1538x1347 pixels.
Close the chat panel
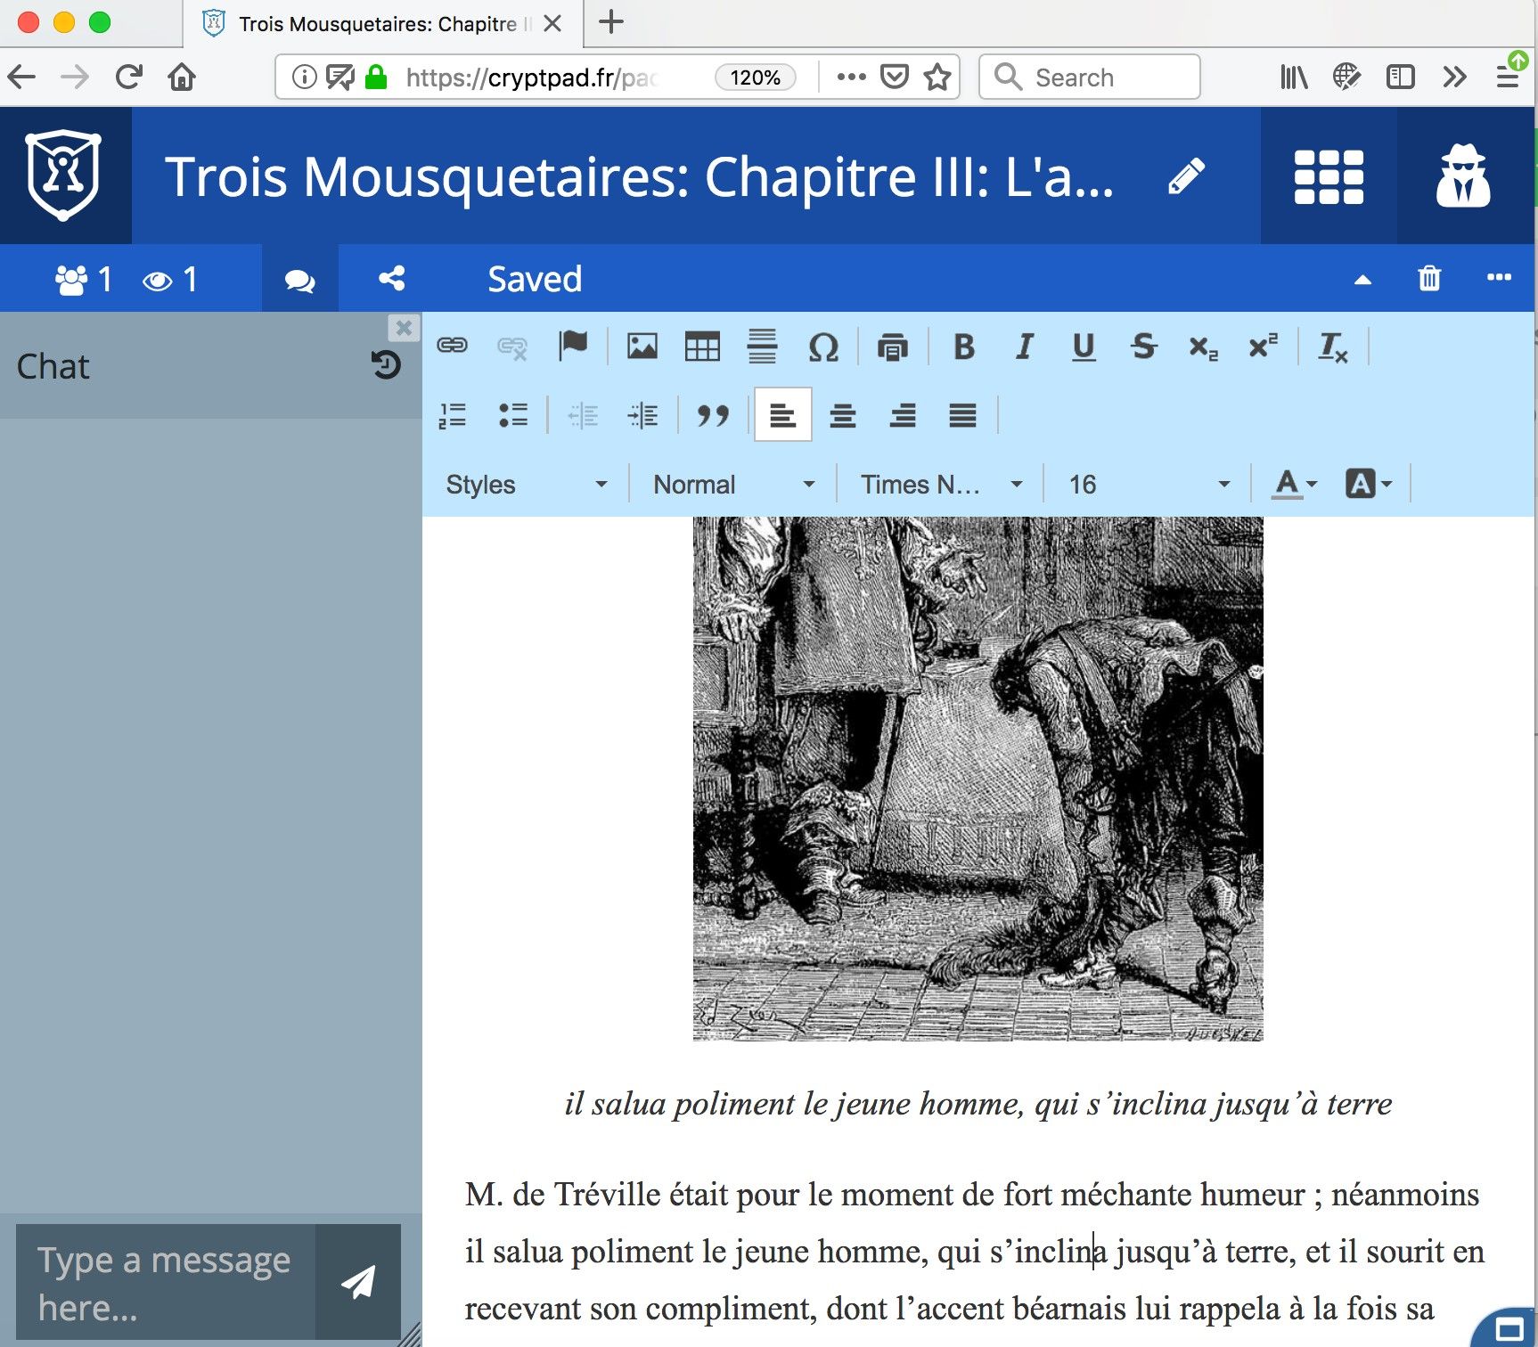click(x=404, y=328)
